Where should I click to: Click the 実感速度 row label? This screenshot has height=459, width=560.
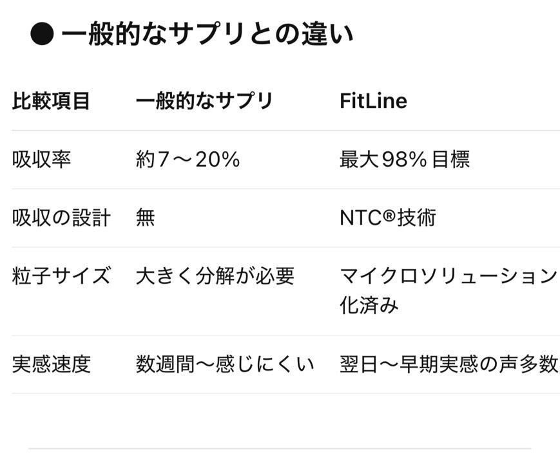tap(51, 364)
